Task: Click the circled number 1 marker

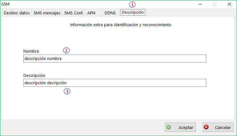Action: pyautogui.click(x=132, y=4)
